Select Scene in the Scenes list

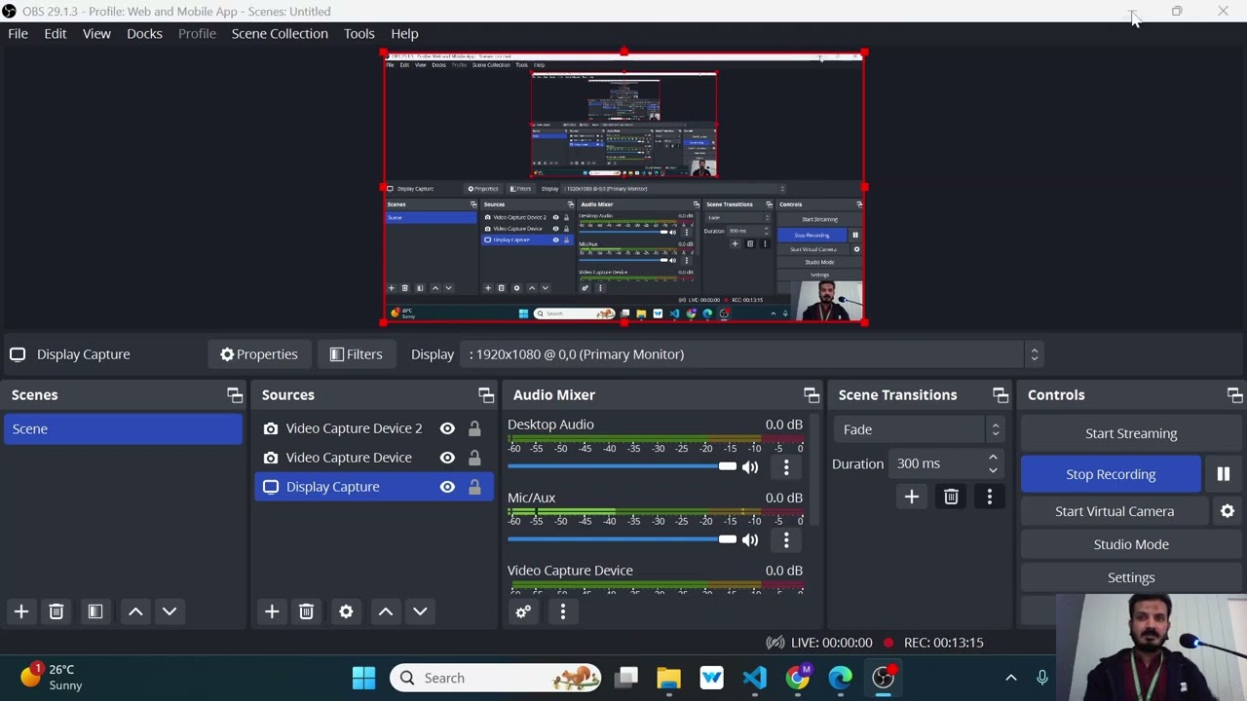click(123, 428)
